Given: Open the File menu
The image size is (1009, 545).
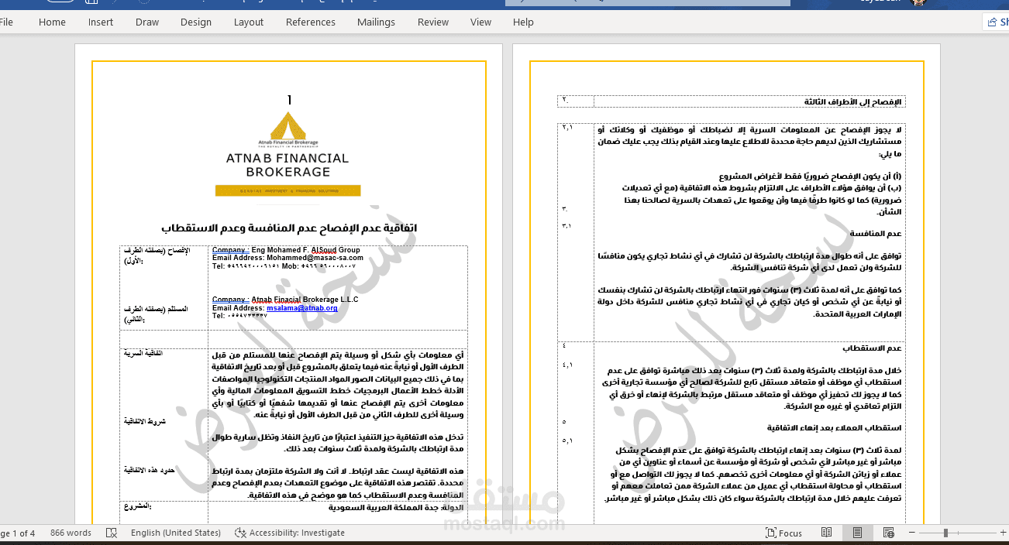Looking at the screenshot, I should pyautogui.click(x=8, y=22).
